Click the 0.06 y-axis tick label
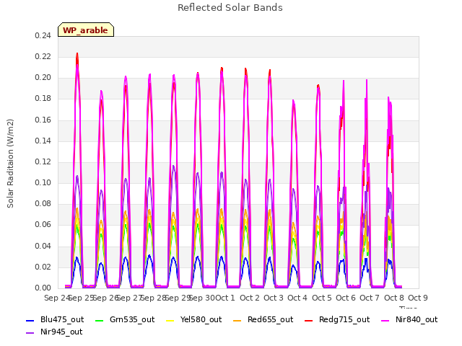The image size is (462, 346). click(43, 225)
